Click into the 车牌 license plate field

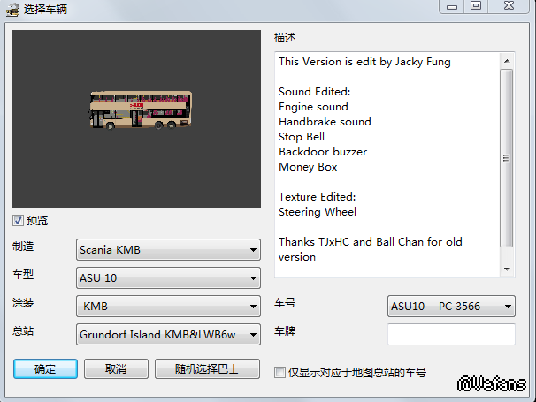451,334
